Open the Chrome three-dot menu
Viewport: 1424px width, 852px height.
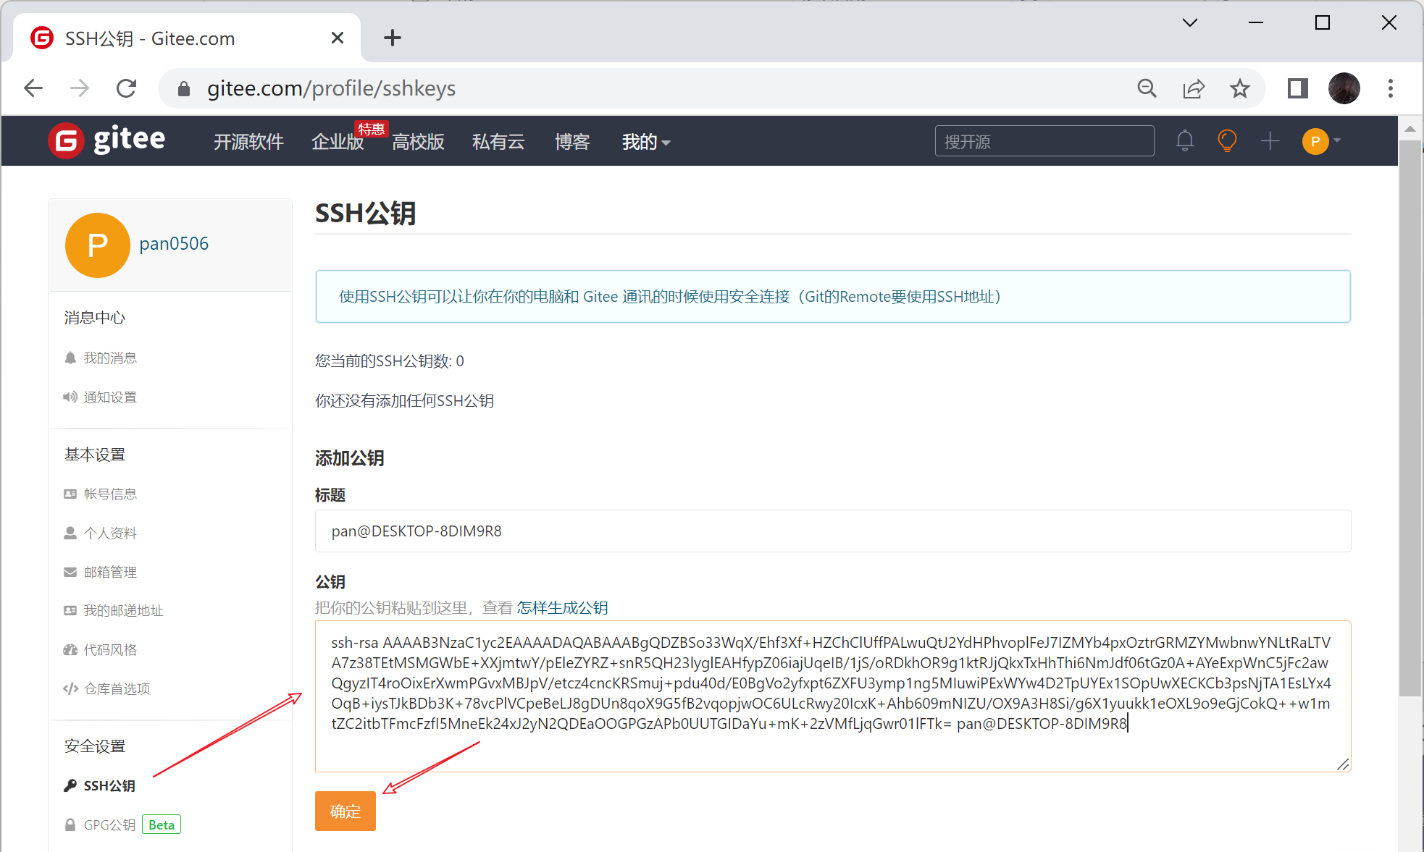[x=1390, y=88]
